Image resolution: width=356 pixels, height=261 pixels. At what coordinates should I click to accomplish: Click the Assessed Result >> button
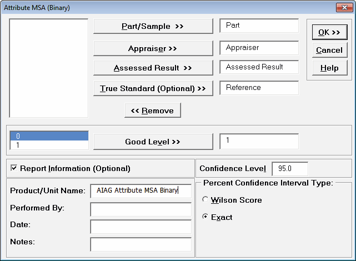153,68
